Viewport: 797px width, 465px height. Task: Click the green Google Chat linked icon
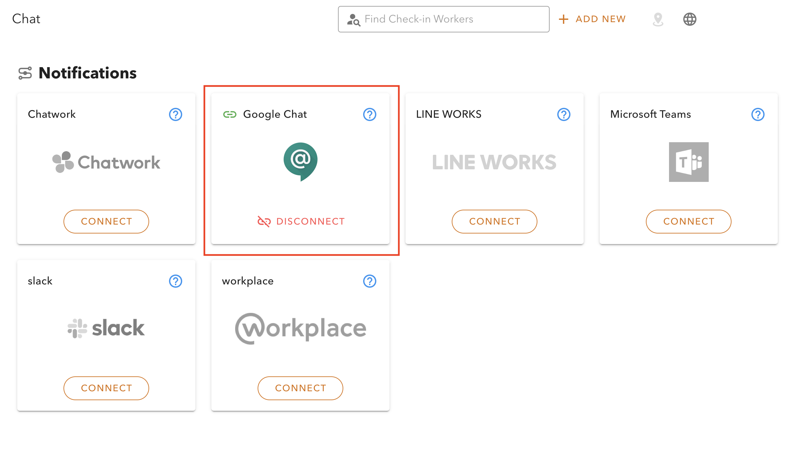[x=230, y=114]
